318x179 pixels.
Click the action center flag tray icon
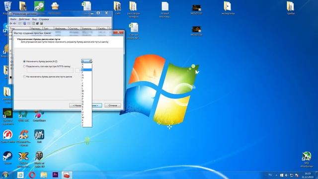(x=297, y=175)
